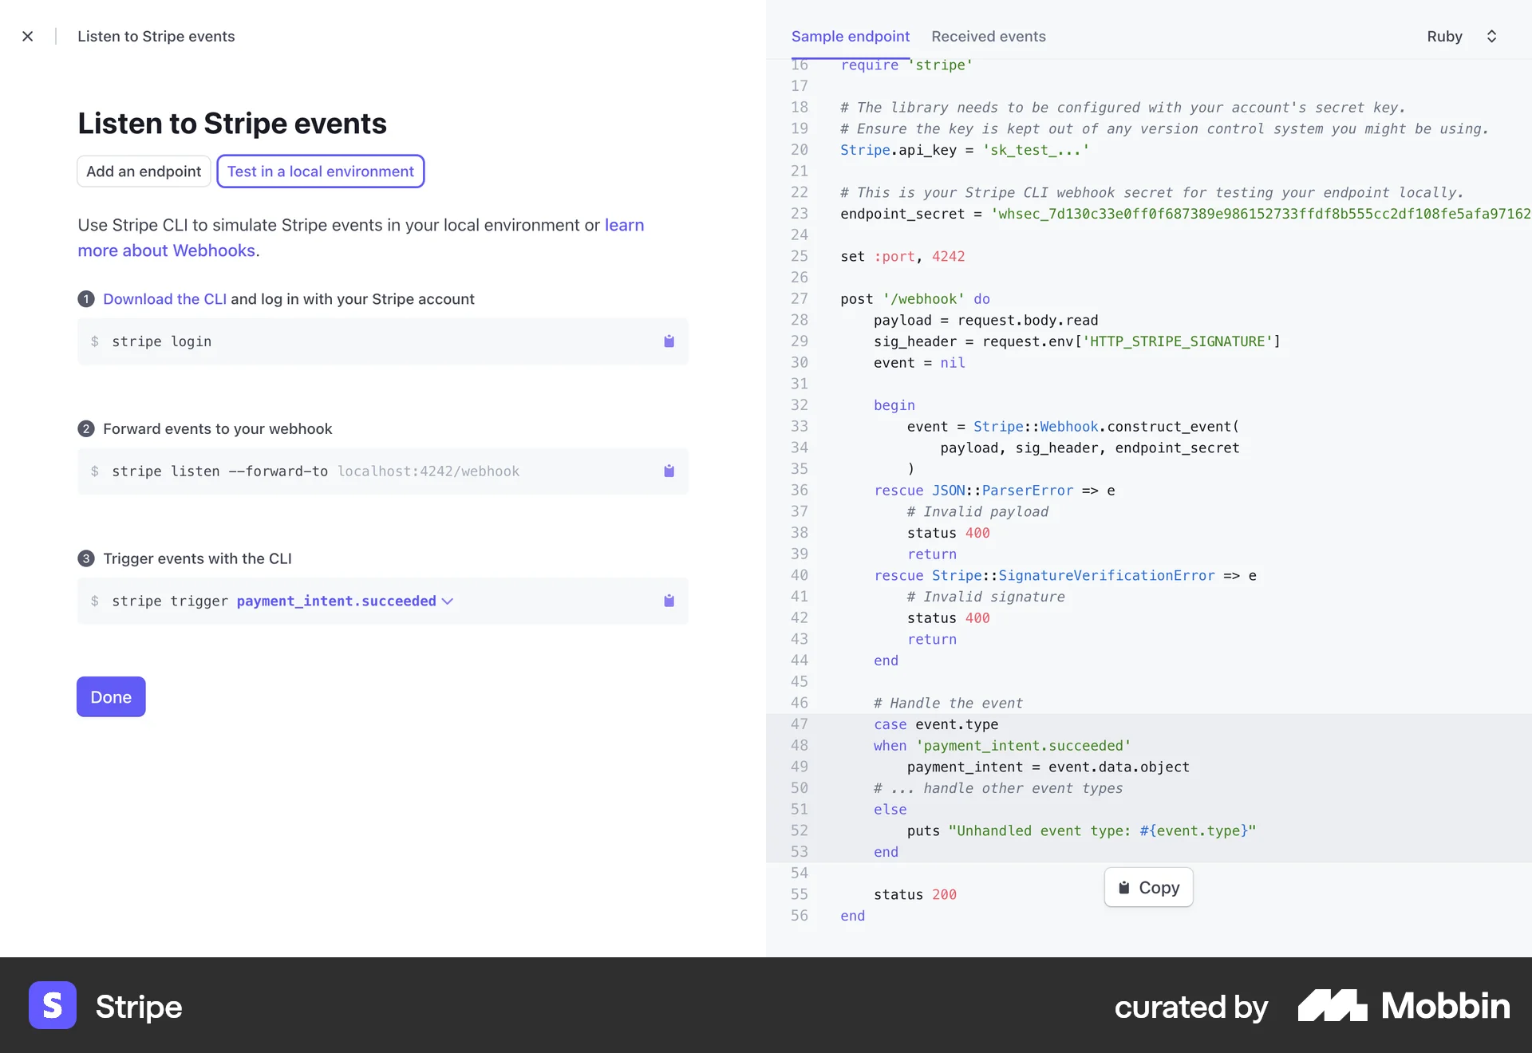Enable Test in a local environment
The width and height of the screenshot is (1532, 1053).
[320, 171]
